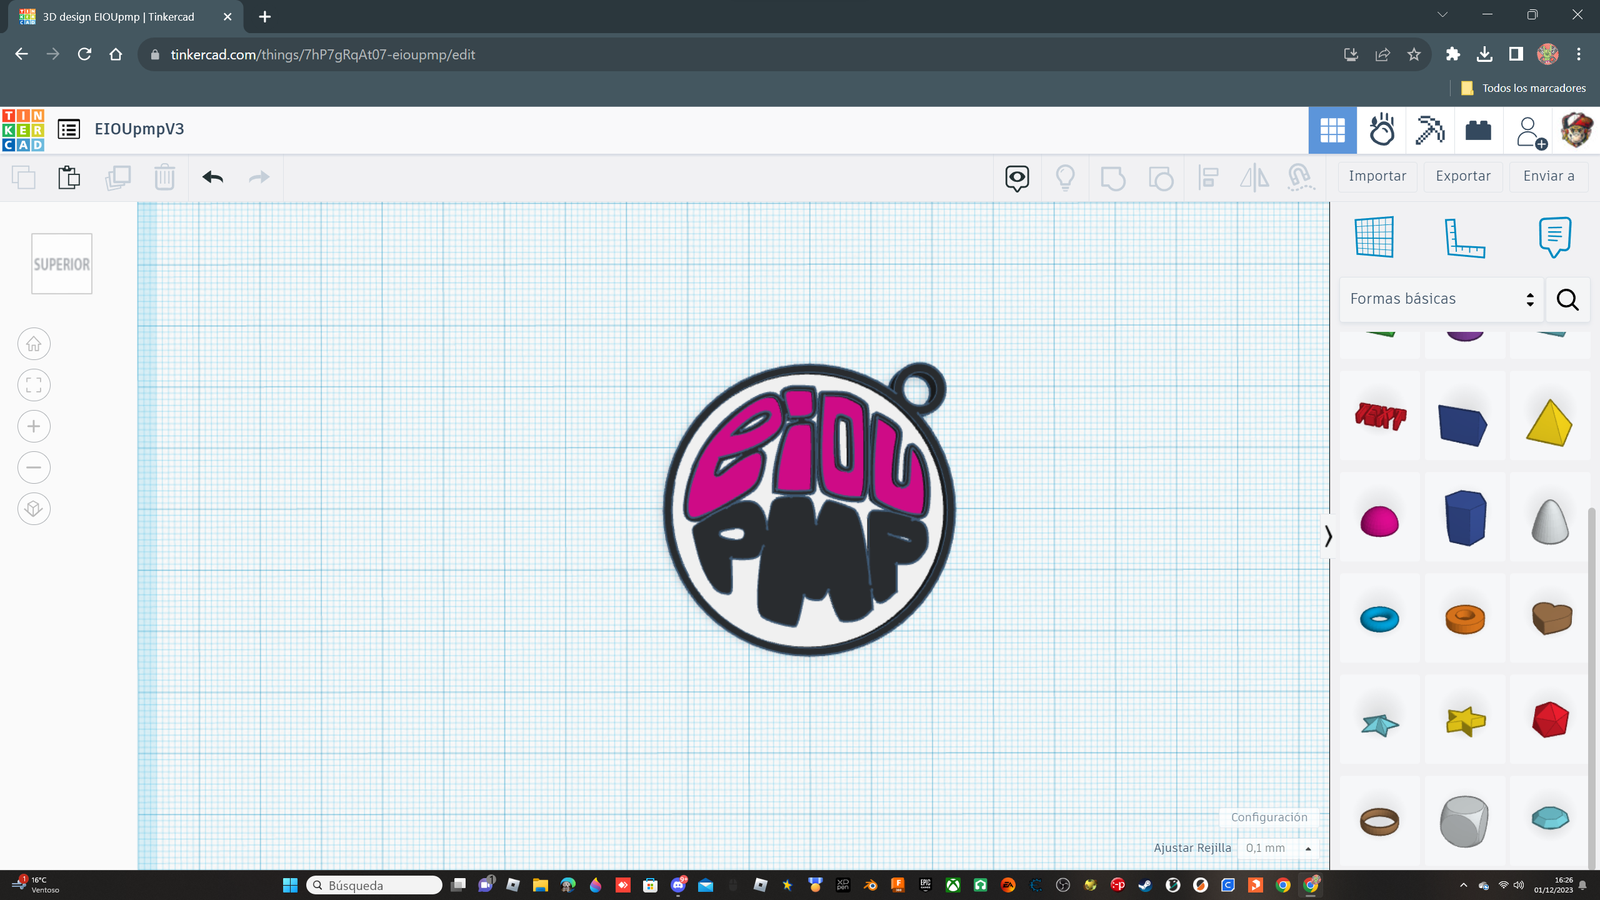Select the Paste clipboard tool
1600x900 pixels.
coord(69,177)
